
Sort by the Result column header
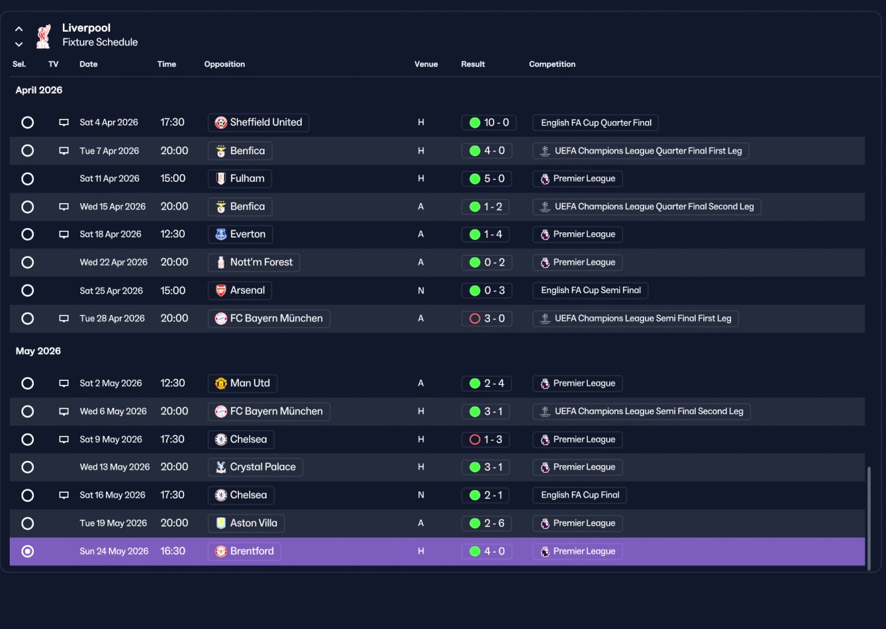pyautogui.click(x=473, y=64)
